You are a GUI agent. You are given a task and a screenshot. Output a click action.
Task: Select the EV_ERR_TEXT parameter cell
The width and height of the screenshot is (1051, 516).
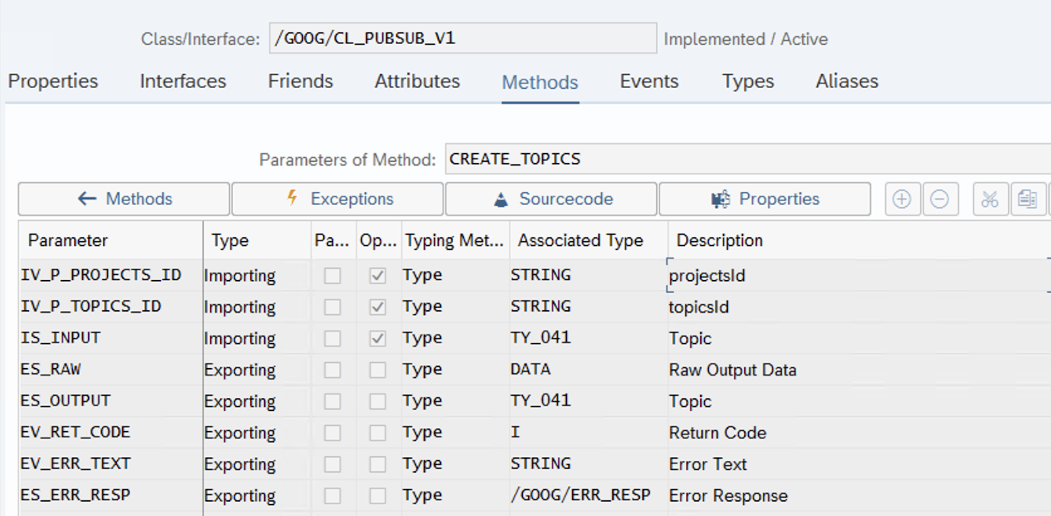[x=110, y=464]
